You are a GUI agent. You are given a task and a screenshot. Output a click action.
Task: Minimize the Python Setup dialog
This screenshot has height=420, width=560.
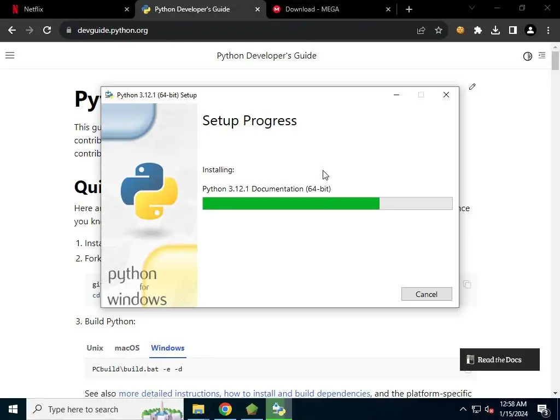[x=396, y=95]
